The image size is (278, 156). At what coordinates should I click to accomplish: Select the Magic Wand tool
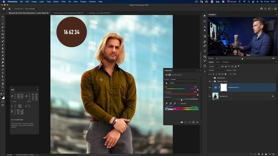pos(3,27)
